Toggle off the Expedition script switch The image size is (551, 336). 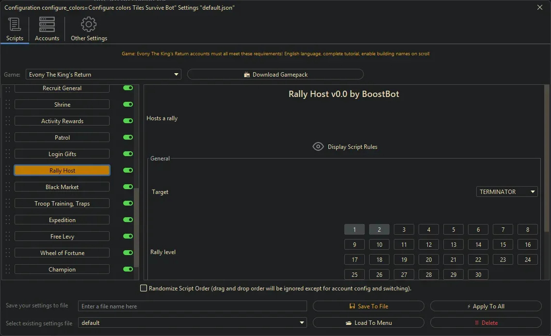point(128,220)
